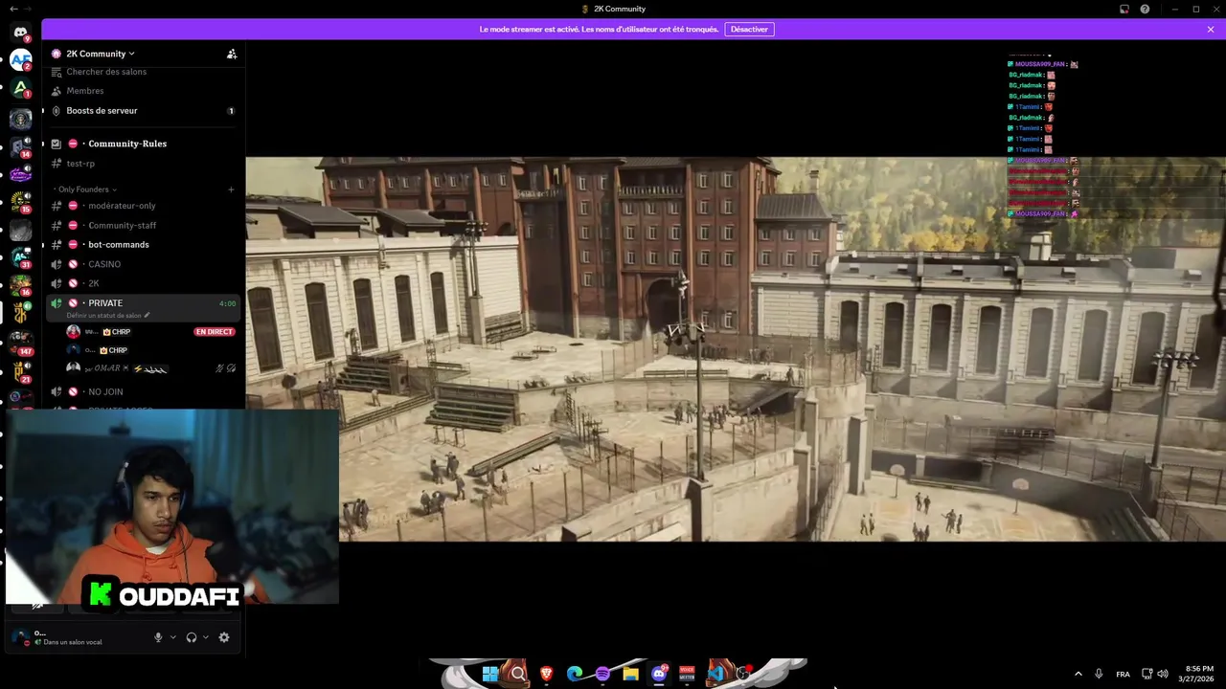Switch the FRA input language

point(1123,674)
